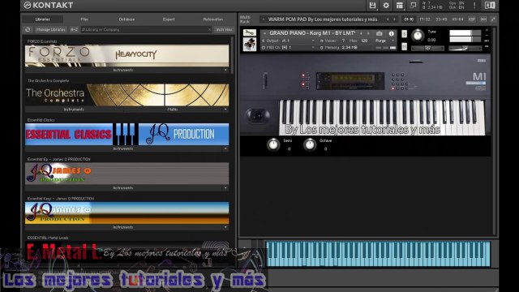Open Output channel dropdown
The image size is (519, 292).
click(313, 41)
